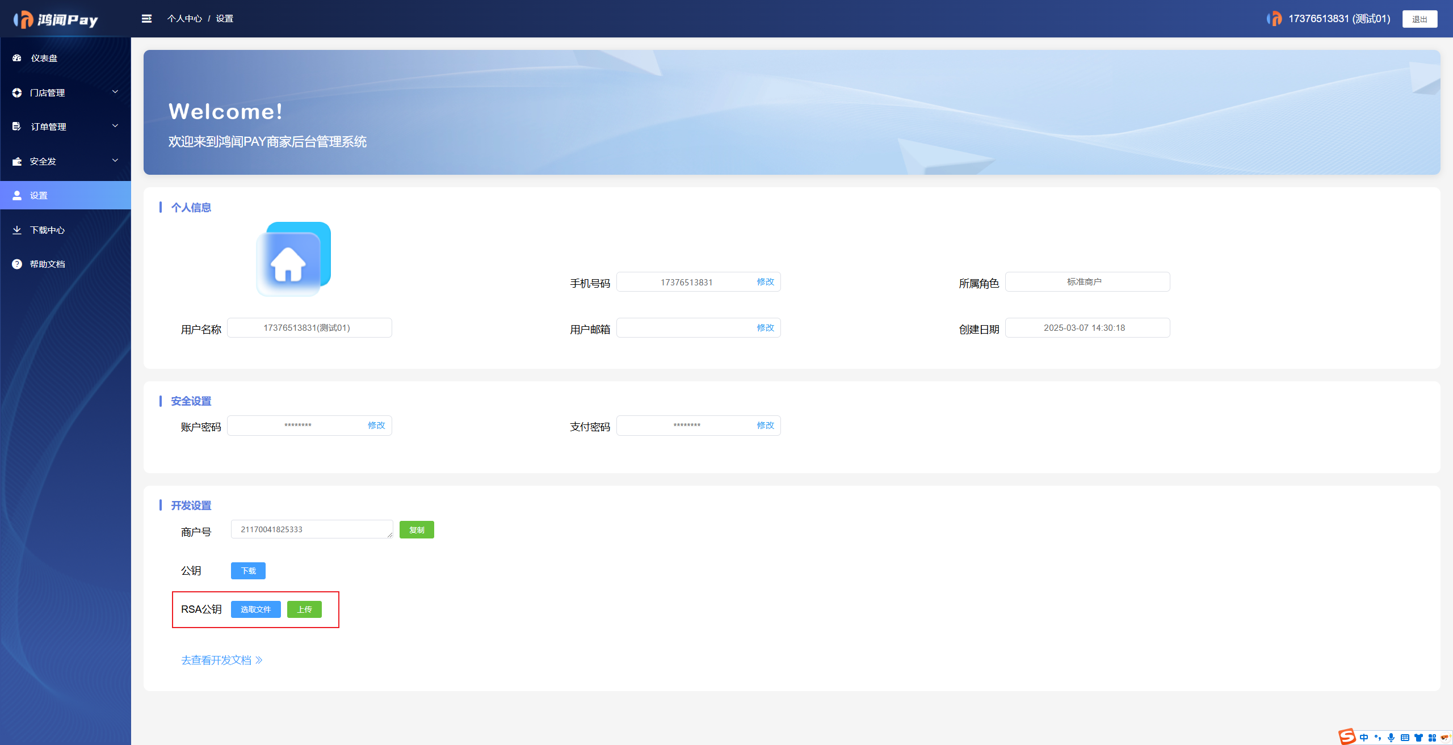This screenshot has width=1453, height=745.
Task: Select the 设置 sidebar menu item
Action: [x=65, y=195]
